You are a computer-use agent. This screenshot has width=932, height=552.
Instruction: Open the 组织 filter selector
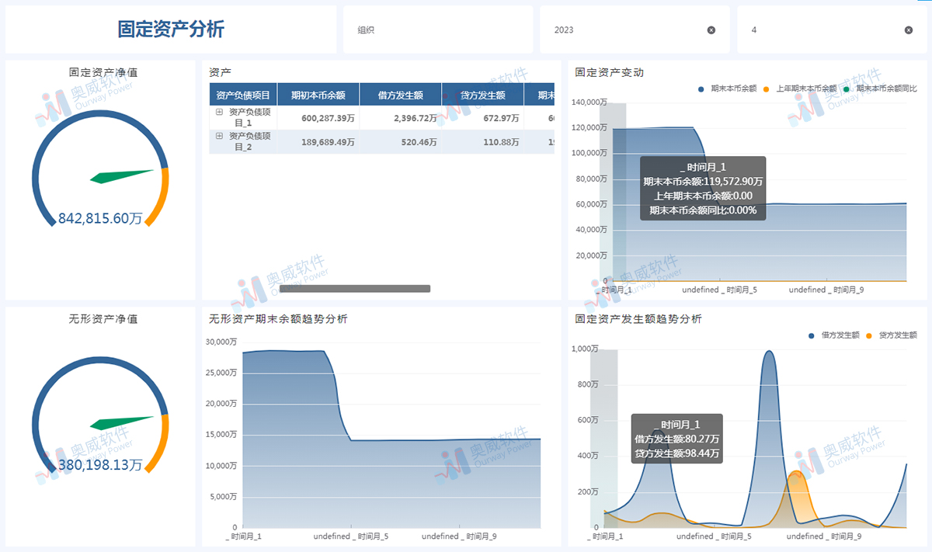437,30
